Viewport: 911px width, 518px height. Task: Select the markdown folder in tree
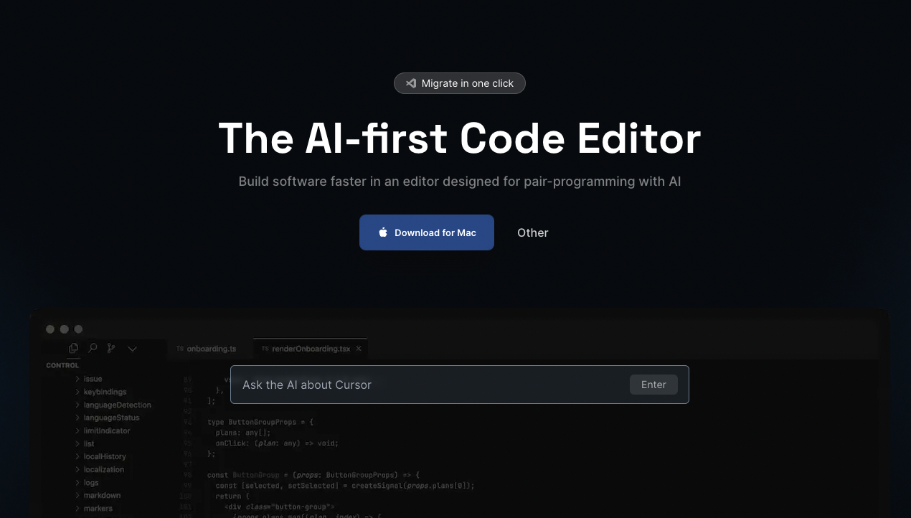(98, 495)
